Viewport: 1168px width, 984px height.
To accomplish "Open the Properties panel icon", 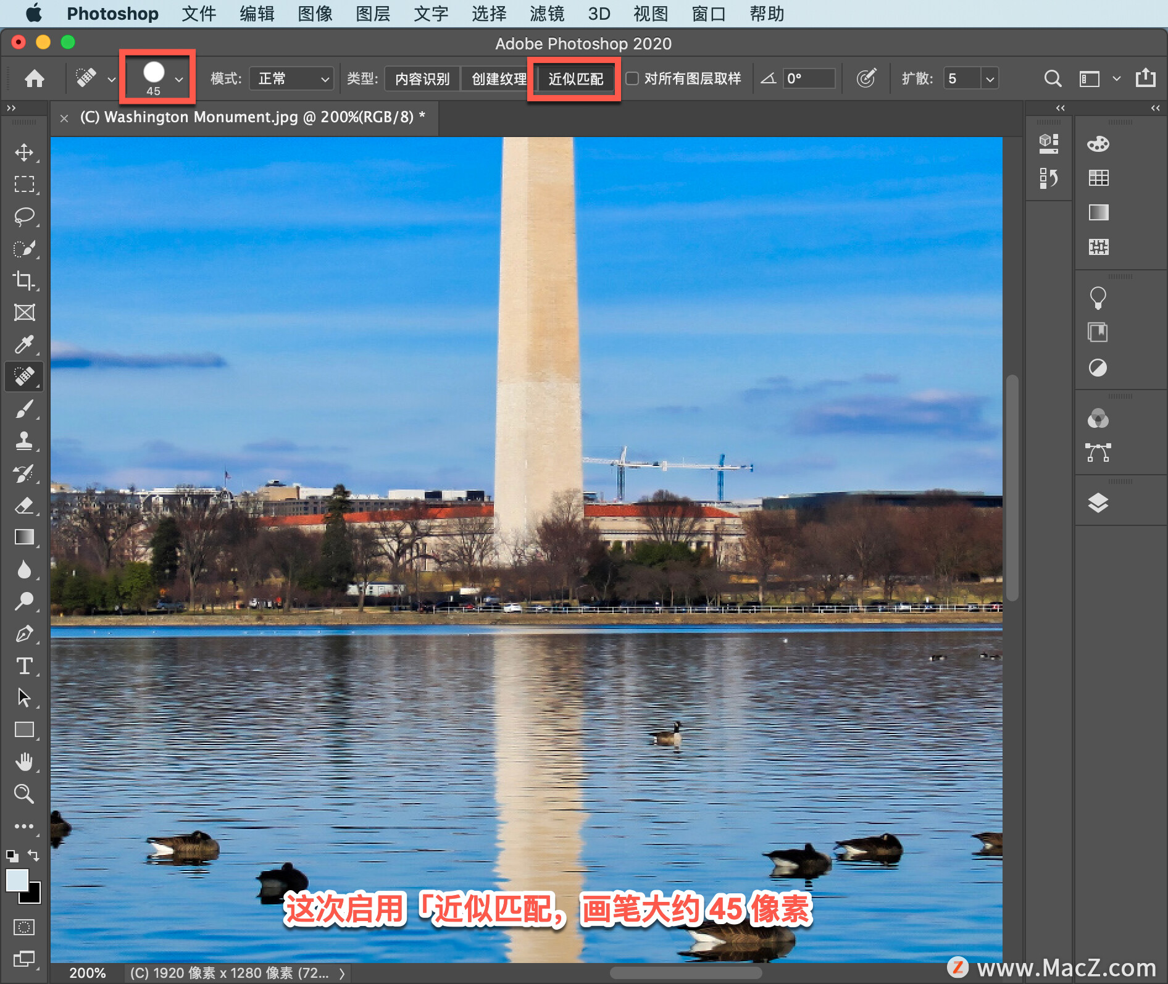I will (x=1049, y=144).
